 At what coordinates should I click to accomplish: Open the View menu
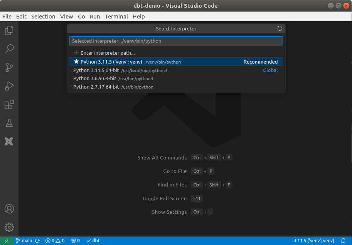point(66,17)
